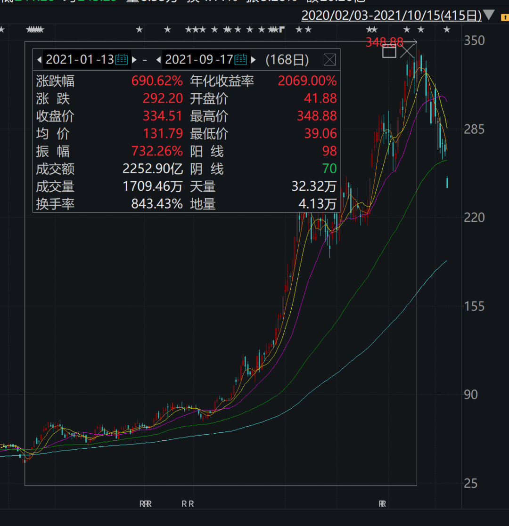Screen dimensions: 509x526
Task: Click the end date field 2021-09-17
Action: [199, 60]
